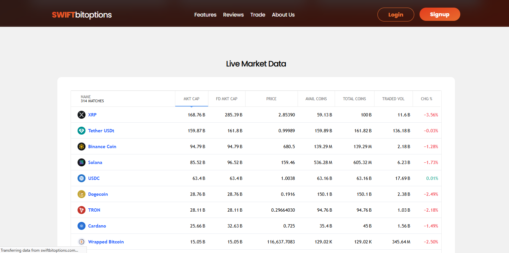Click the Live Market Data heading
The width and height of the screenshot is (509, 253).
[256, 64]
